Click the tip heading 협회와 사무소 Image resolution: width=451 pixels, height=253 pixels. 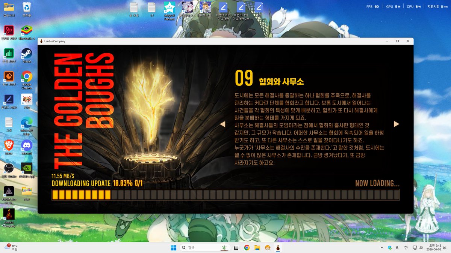[281, 81]
